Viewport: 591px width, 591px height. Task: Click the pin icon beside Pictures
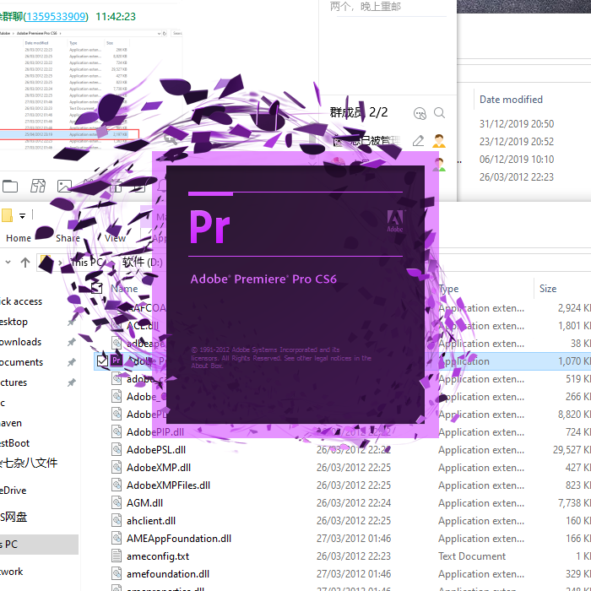tap(71, 382)
